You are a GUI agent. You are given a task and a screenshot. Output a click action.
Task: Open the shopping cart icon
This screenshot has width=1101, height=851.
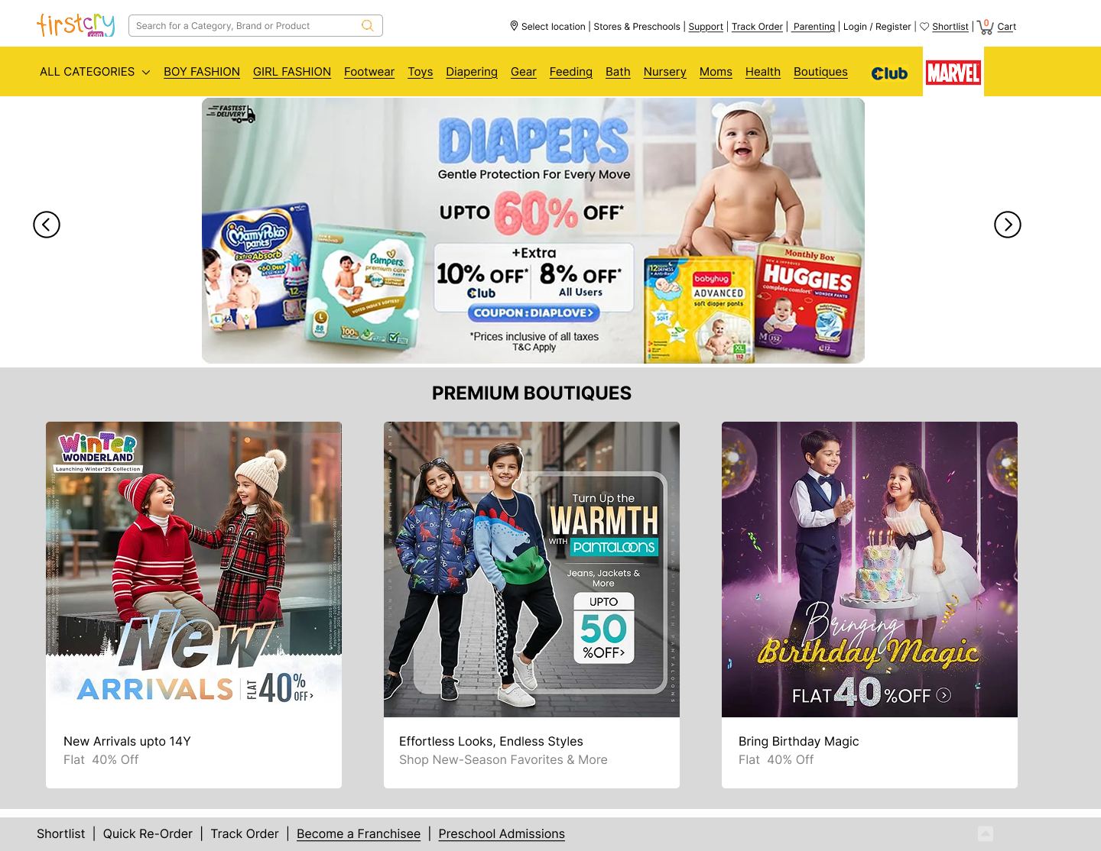coord(985,27)
